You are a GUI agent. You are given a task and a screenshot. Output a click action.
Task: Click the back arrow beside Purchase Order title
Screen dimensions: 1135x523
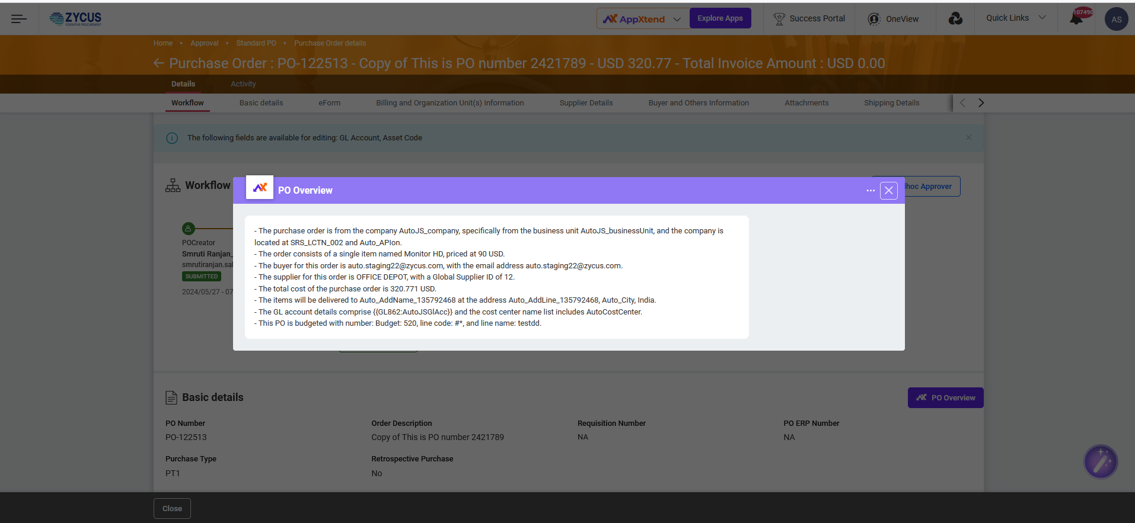point(158,63)
